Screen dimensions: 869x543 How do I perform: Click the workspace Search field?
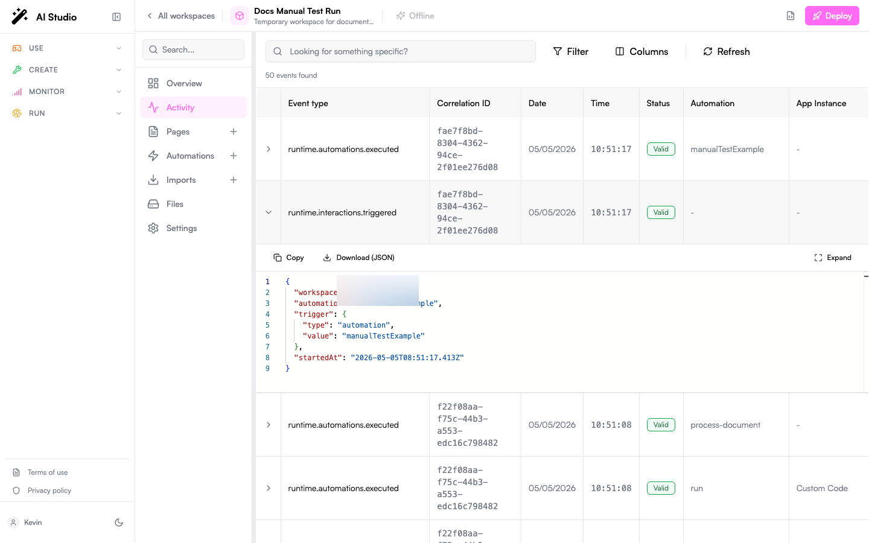[193, 49]
